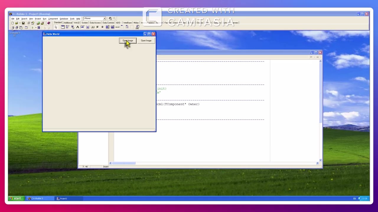Expand the Run button dropdown arrow
This screenshot has height=212, width=378.
pos(36,27)
